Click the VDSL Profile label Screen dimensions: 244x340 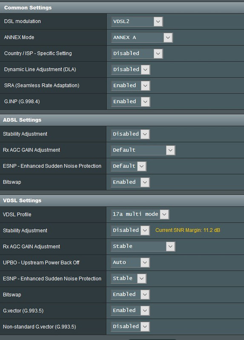[x=17, y=215]
